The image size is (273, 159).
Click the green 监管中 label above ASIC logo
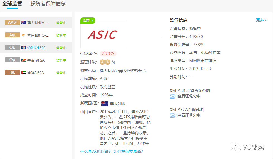[88, 21]
